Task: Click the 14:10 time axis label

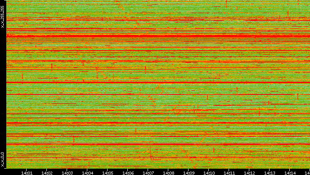Action: (209, 173)
